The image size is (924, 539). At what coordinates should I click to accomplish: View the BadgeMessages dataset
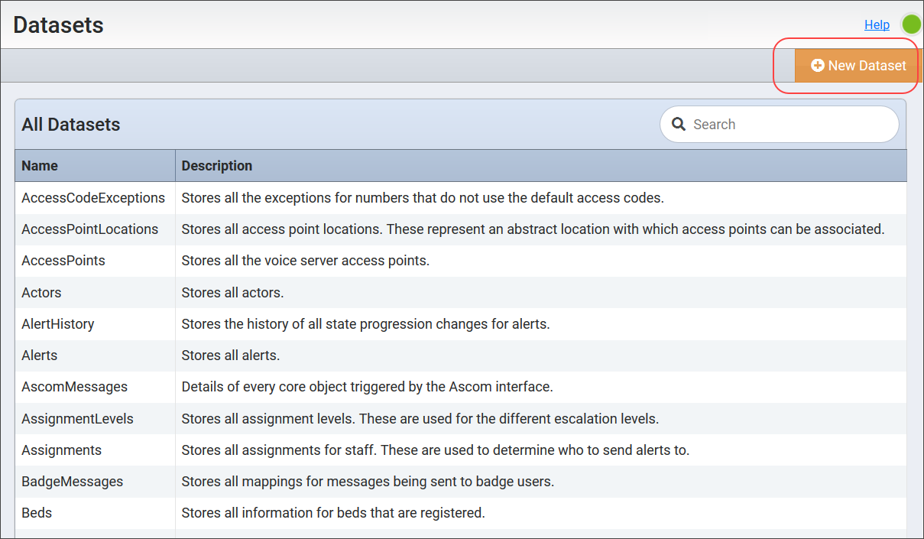coord(71,481)
